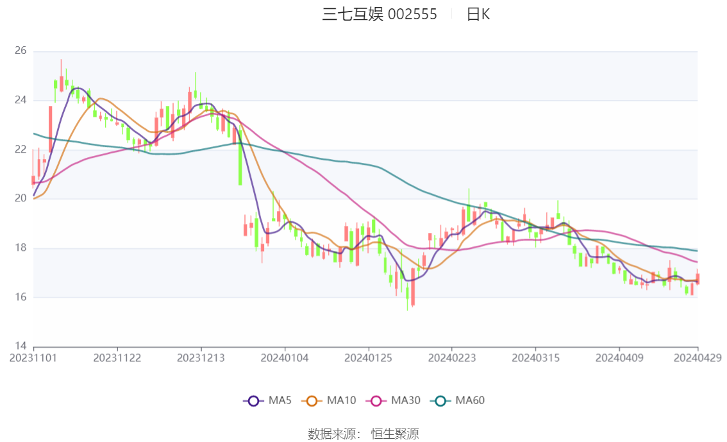Select the 20231101 x-axis date label
The width and height of the screenshot is (727, 442).
pyautogui.click(x=33, y=358)
